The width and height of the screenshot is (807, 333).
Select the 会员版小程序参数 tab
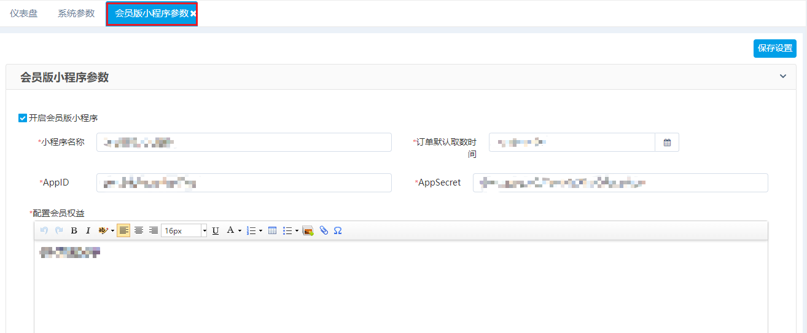[x=152, y=14]
